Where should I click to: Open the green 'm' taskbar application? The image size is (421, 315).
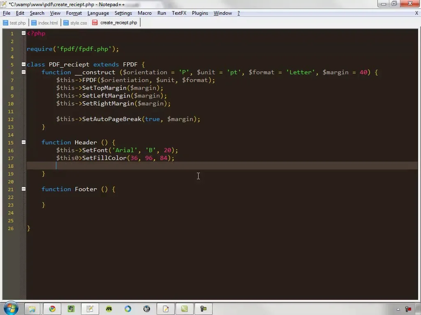coord(109,309)
